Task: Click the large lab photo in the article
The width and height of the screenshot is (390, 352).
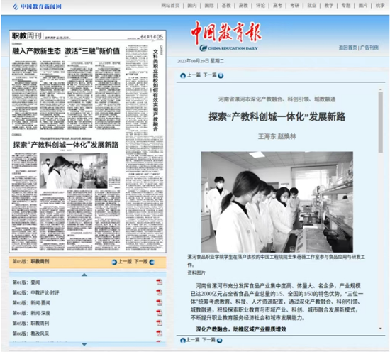Action: (x=277, y=202)
